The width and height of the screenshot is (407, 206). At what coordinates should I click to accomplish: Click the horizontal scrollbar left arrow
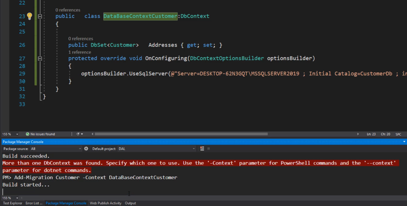click(x=92, y=134)
